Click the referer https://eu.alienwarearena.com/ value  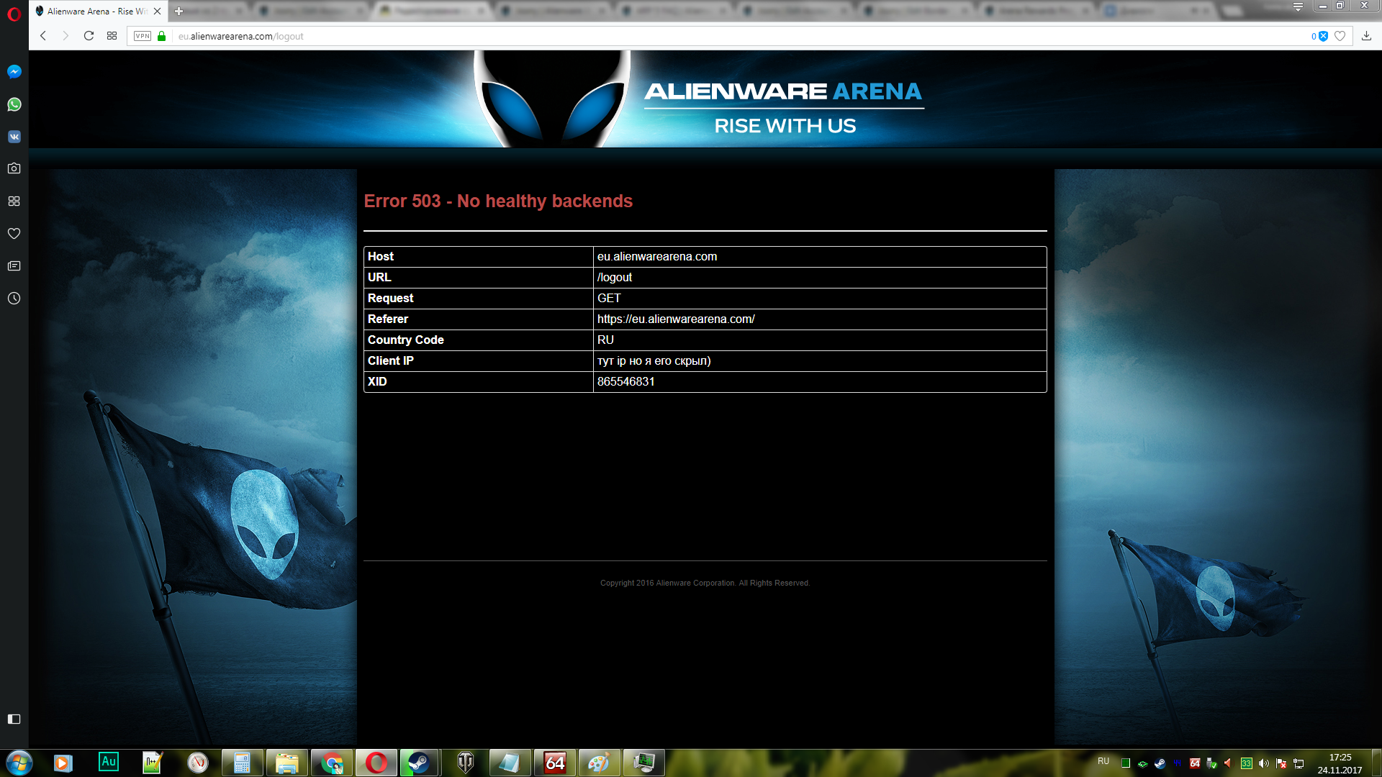point(676,319)
